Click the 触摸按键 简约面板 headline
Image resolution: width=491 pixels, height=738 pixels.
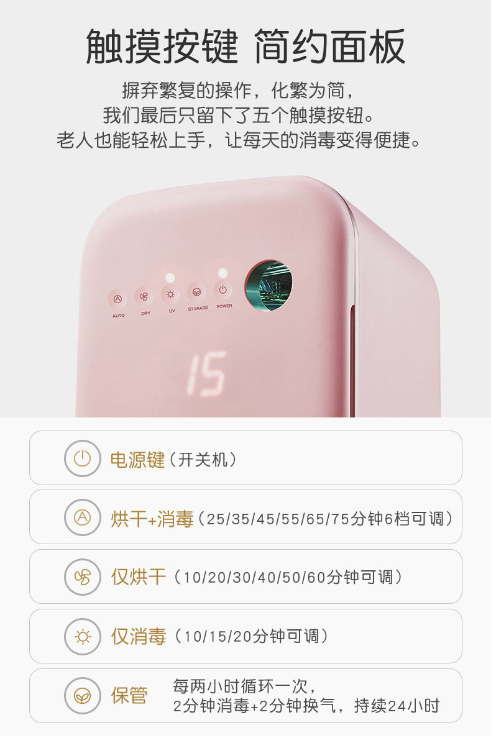[245, 46]
